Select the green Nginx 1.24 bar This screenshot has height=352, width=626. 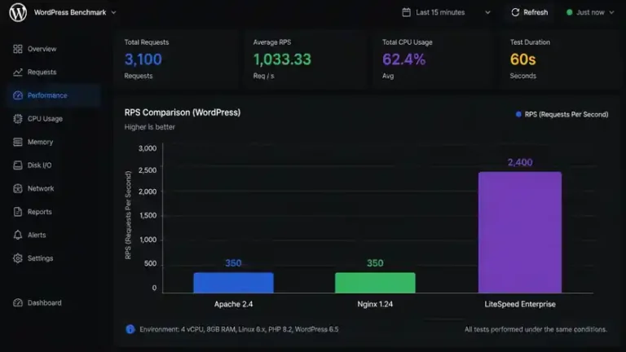pos(375,283)
